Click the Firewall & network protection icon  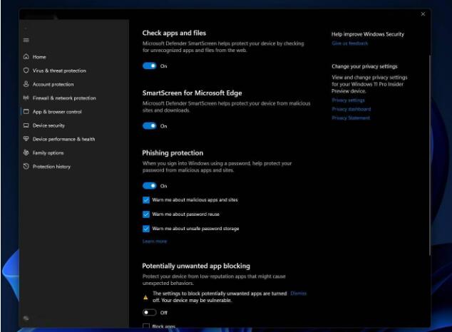pyautogui.click(x=26, y=98)
